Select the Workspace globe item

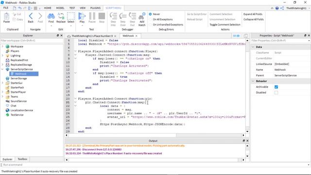(17, 47)
